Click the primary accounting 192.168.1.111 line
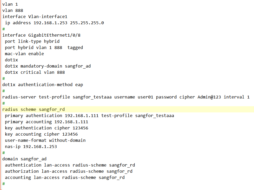Viewport: 254px width, 190px height. coord(47,122)
